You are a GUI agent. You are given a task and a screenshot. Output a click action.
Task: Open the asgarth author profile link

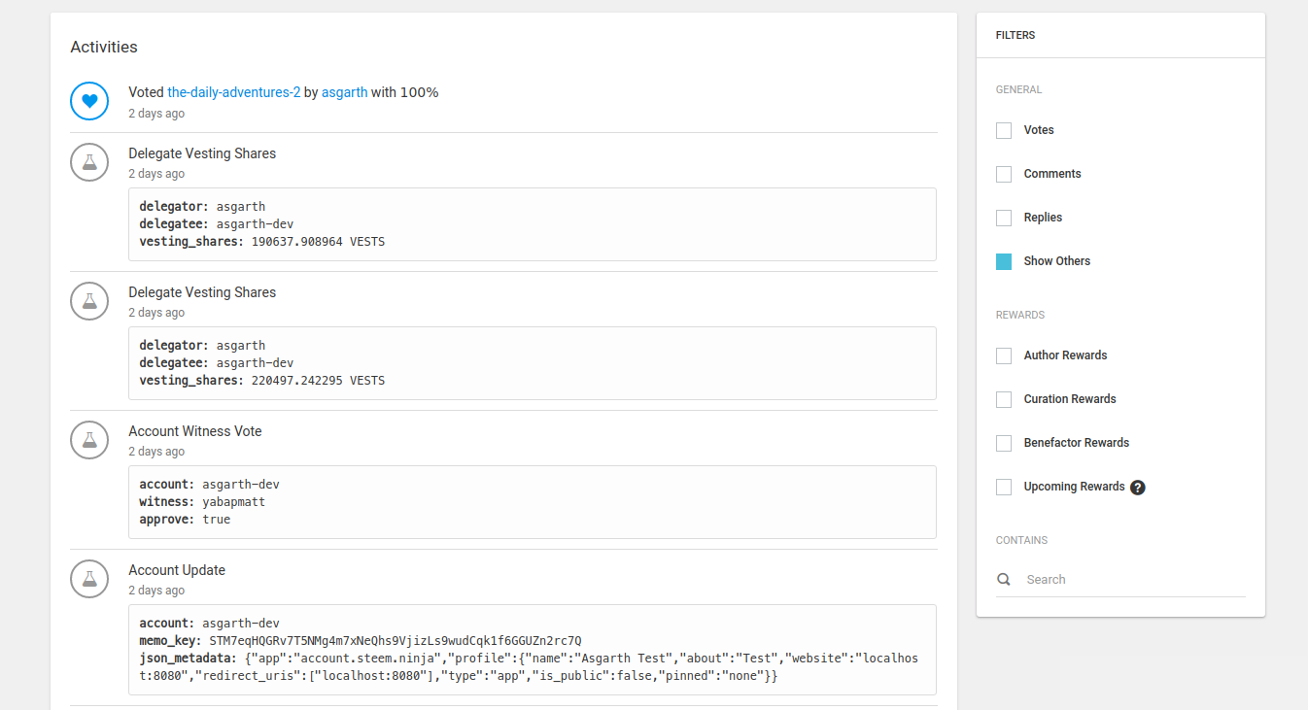(x=344, y=92)
